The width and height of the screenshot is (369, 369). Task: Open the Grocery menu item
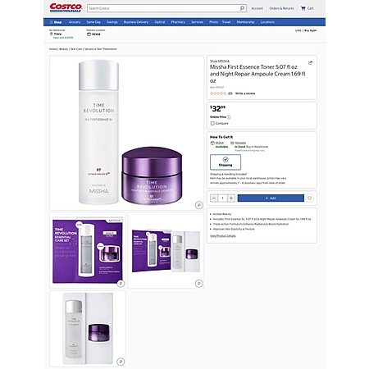point(75,22)
